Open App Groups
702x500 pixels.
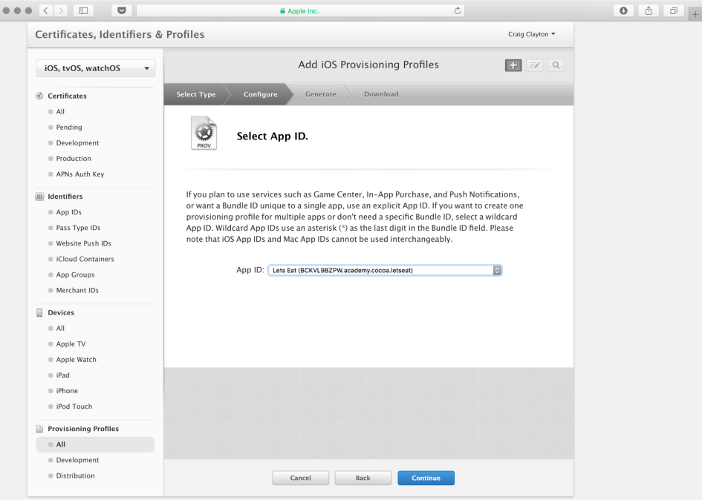tap(75, 275)
